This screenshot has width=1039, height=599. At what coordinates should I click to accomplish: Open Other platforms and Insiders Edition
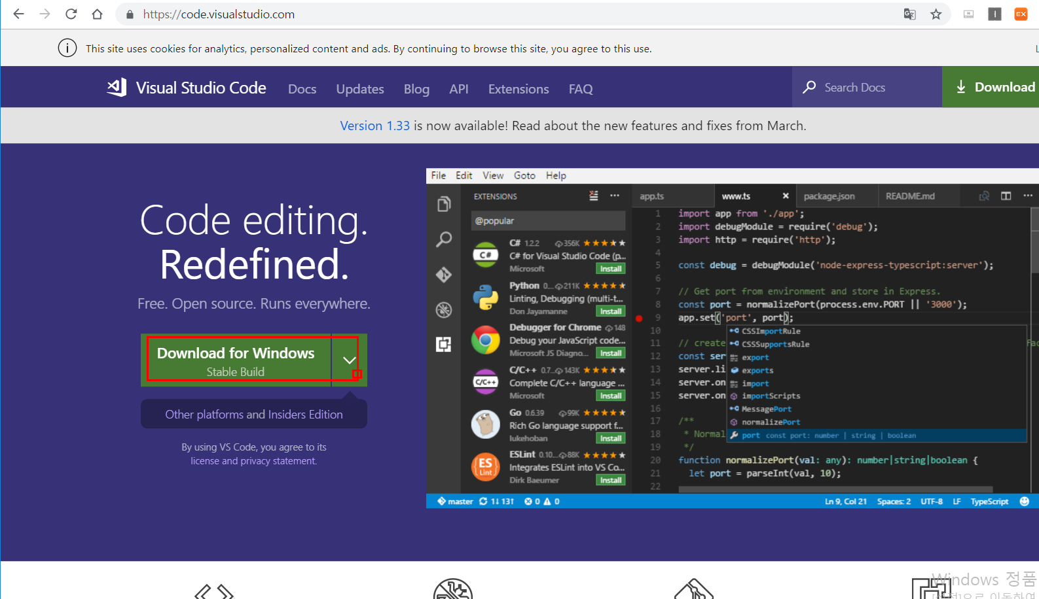click(x=254, y=414)
